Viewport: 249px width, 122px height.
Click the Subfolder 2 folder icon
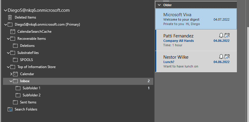point(18,95)
